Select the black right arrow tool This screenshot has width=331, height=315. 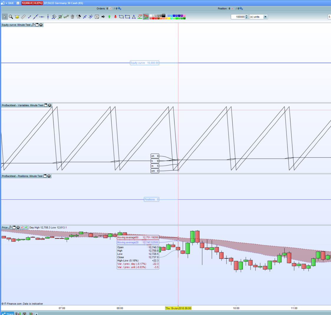click(103, 17)
